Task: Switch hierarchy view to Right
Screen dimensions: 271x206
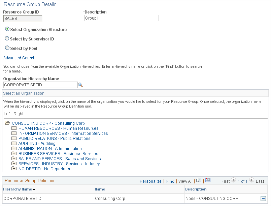Action: 18,114
